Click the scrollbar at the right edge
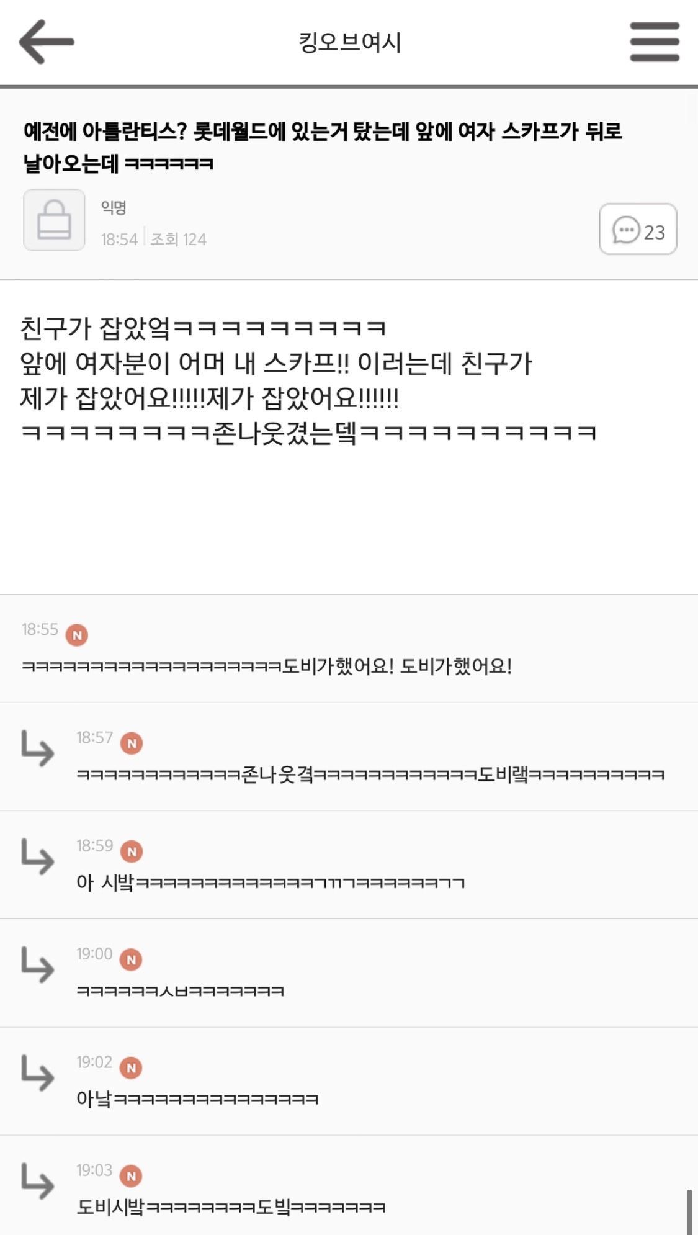This screenshot has height=1235, width=698. (689, 1210)
